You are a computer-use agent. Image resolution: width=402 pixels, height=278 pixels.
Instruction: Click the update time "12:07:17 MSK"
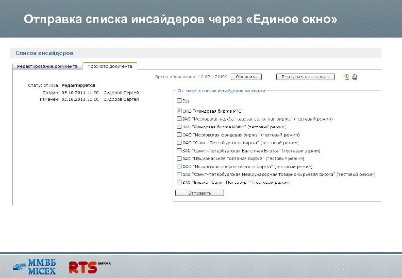click(212, 77)
